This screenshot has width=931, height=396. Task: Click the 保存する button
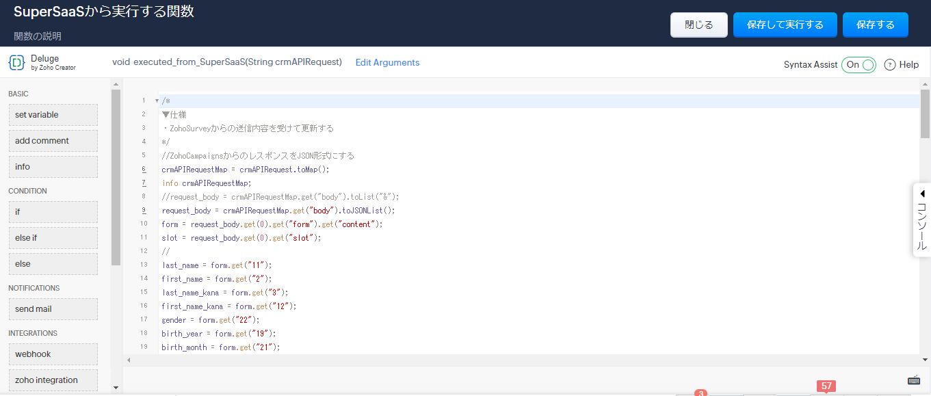(x=876, y=25)
